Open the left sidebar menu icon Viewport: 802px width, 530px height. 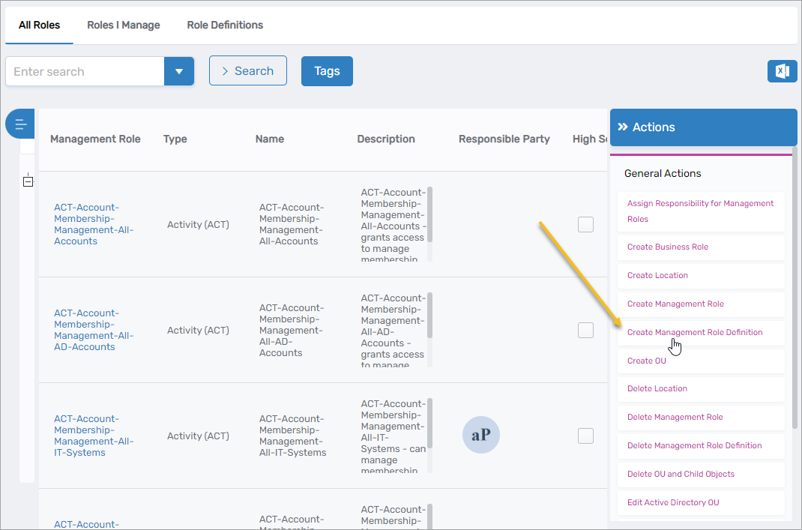(x=20, y=124)
